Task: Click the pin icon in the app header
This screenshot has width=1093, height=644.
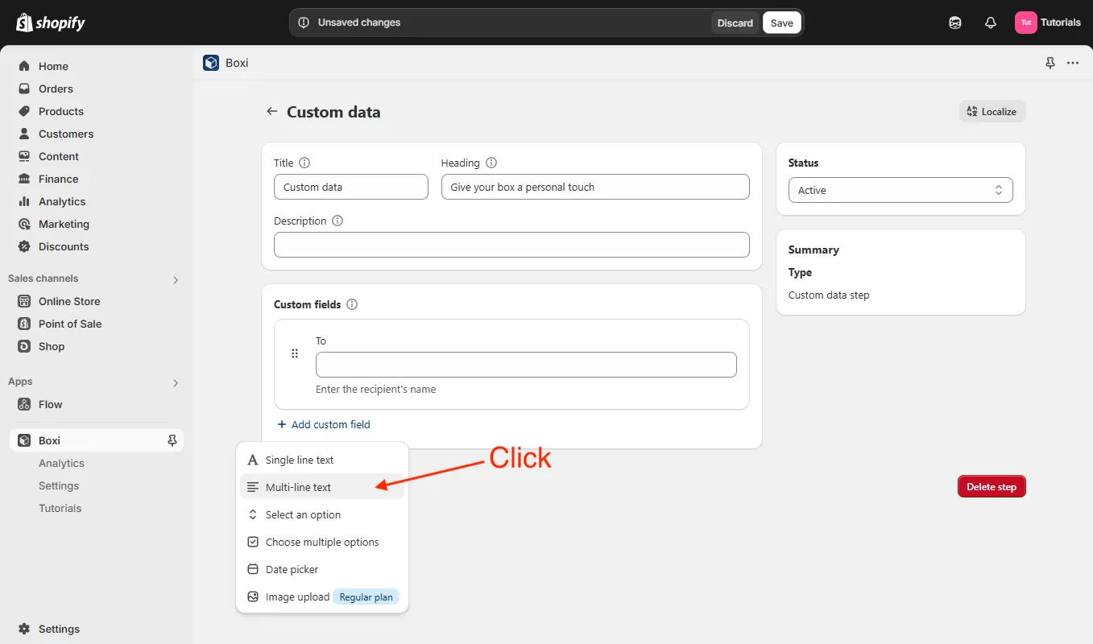Action: 1050,63
